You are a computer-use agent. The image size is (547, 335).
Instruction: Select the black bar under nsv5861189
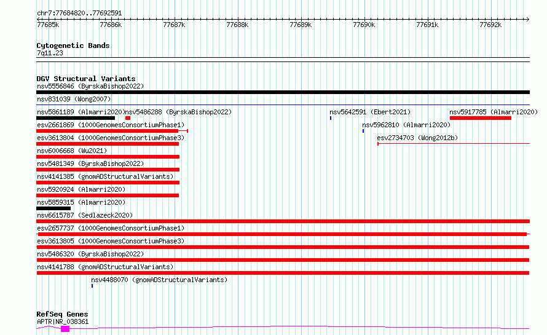[76, 118]
